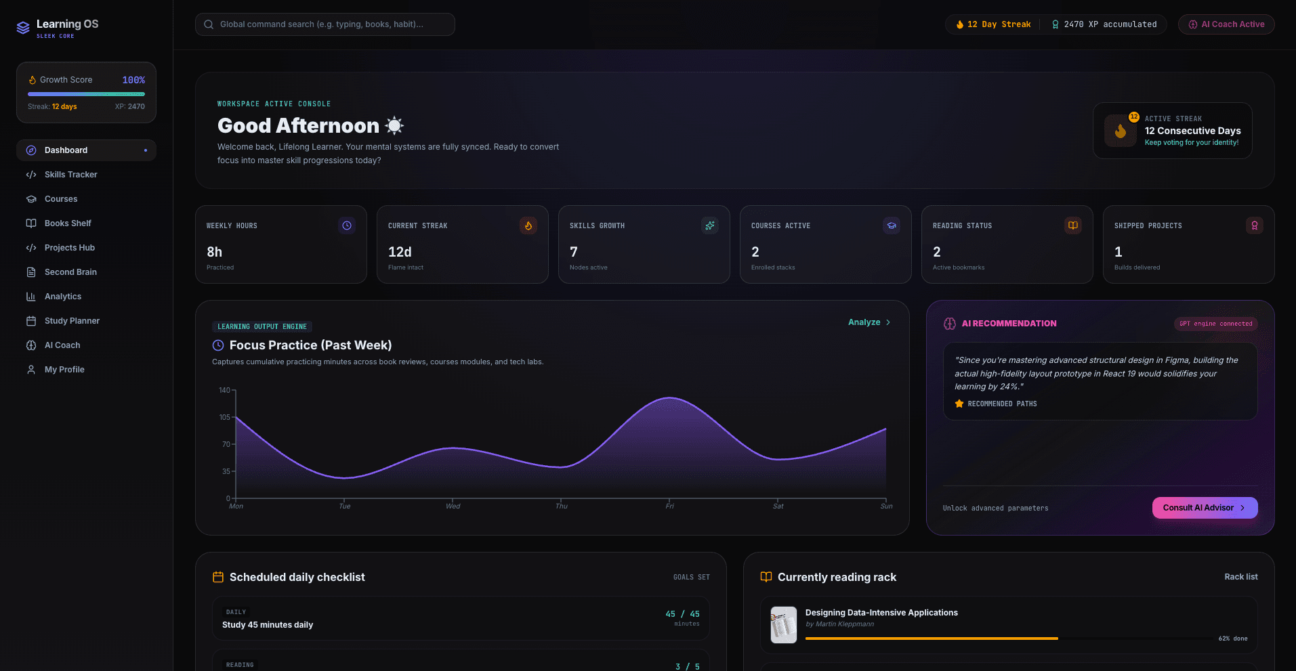Click the AI Recommendation brain icon
The width and height of the screenshot is (1296, 671).
point(950,324)
